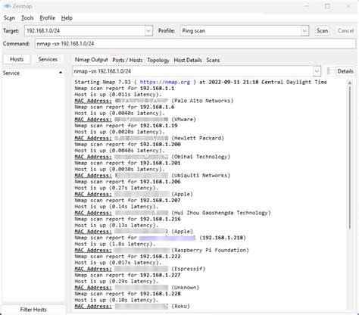
Task: Open the Tools menu
Action: [x=27, y=18]
